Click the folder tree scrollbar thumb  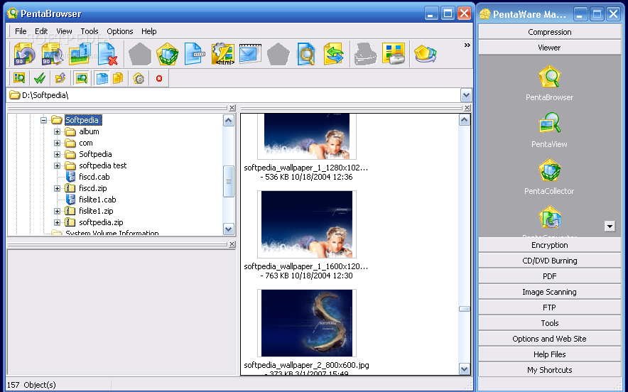pyautogui.click(x=228, y=181)
